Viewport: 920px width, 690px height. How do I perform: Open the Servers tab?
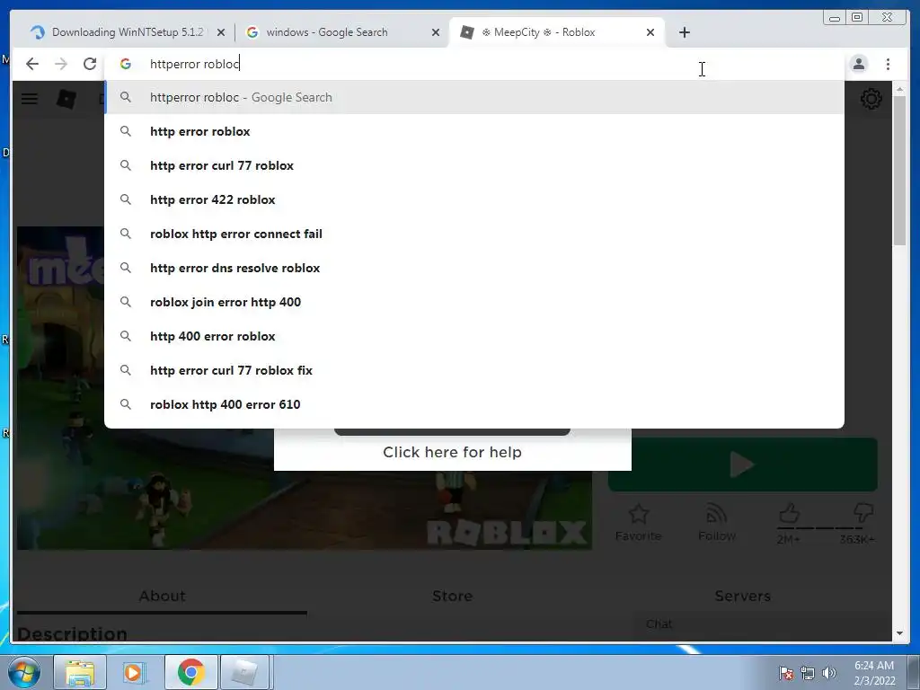point(743,597)
